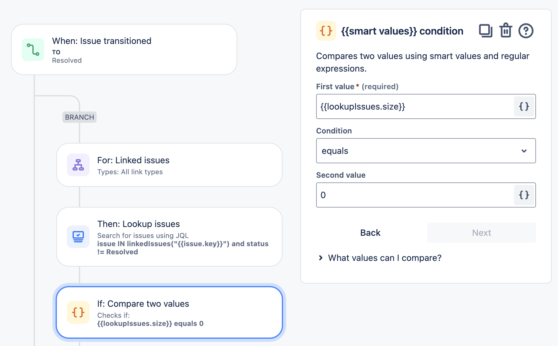Open the Condition equals dropdown

tap(418, 151)
